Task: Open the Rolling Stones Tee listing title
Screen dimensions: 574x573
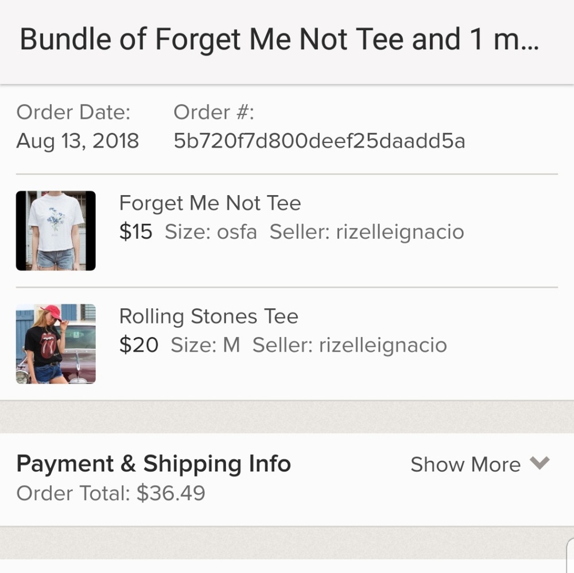Action: 208,316
